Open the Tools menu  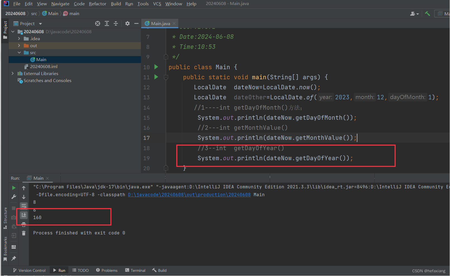coord(143,4)
